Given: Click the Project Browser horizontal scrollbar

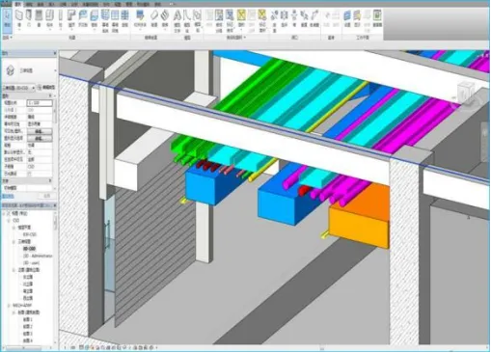Looking at the screenshot, I should [x=23, y=348].
